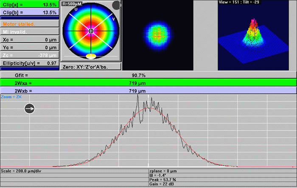
Task: Click the crosshair center of the polar plot
Action: (91, 31)
